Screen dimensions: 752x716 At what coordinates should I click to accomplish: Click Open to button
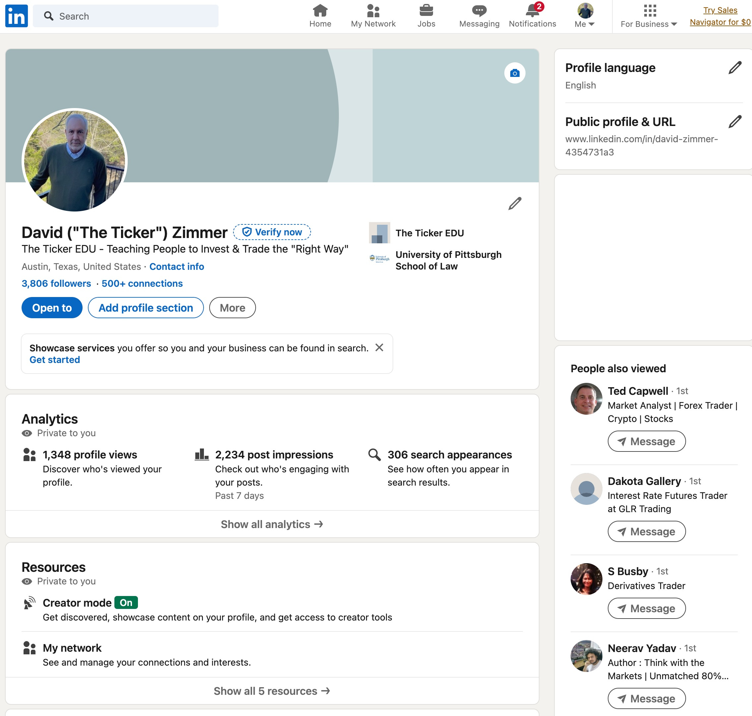pyautogui.click(x=52, y=308)
